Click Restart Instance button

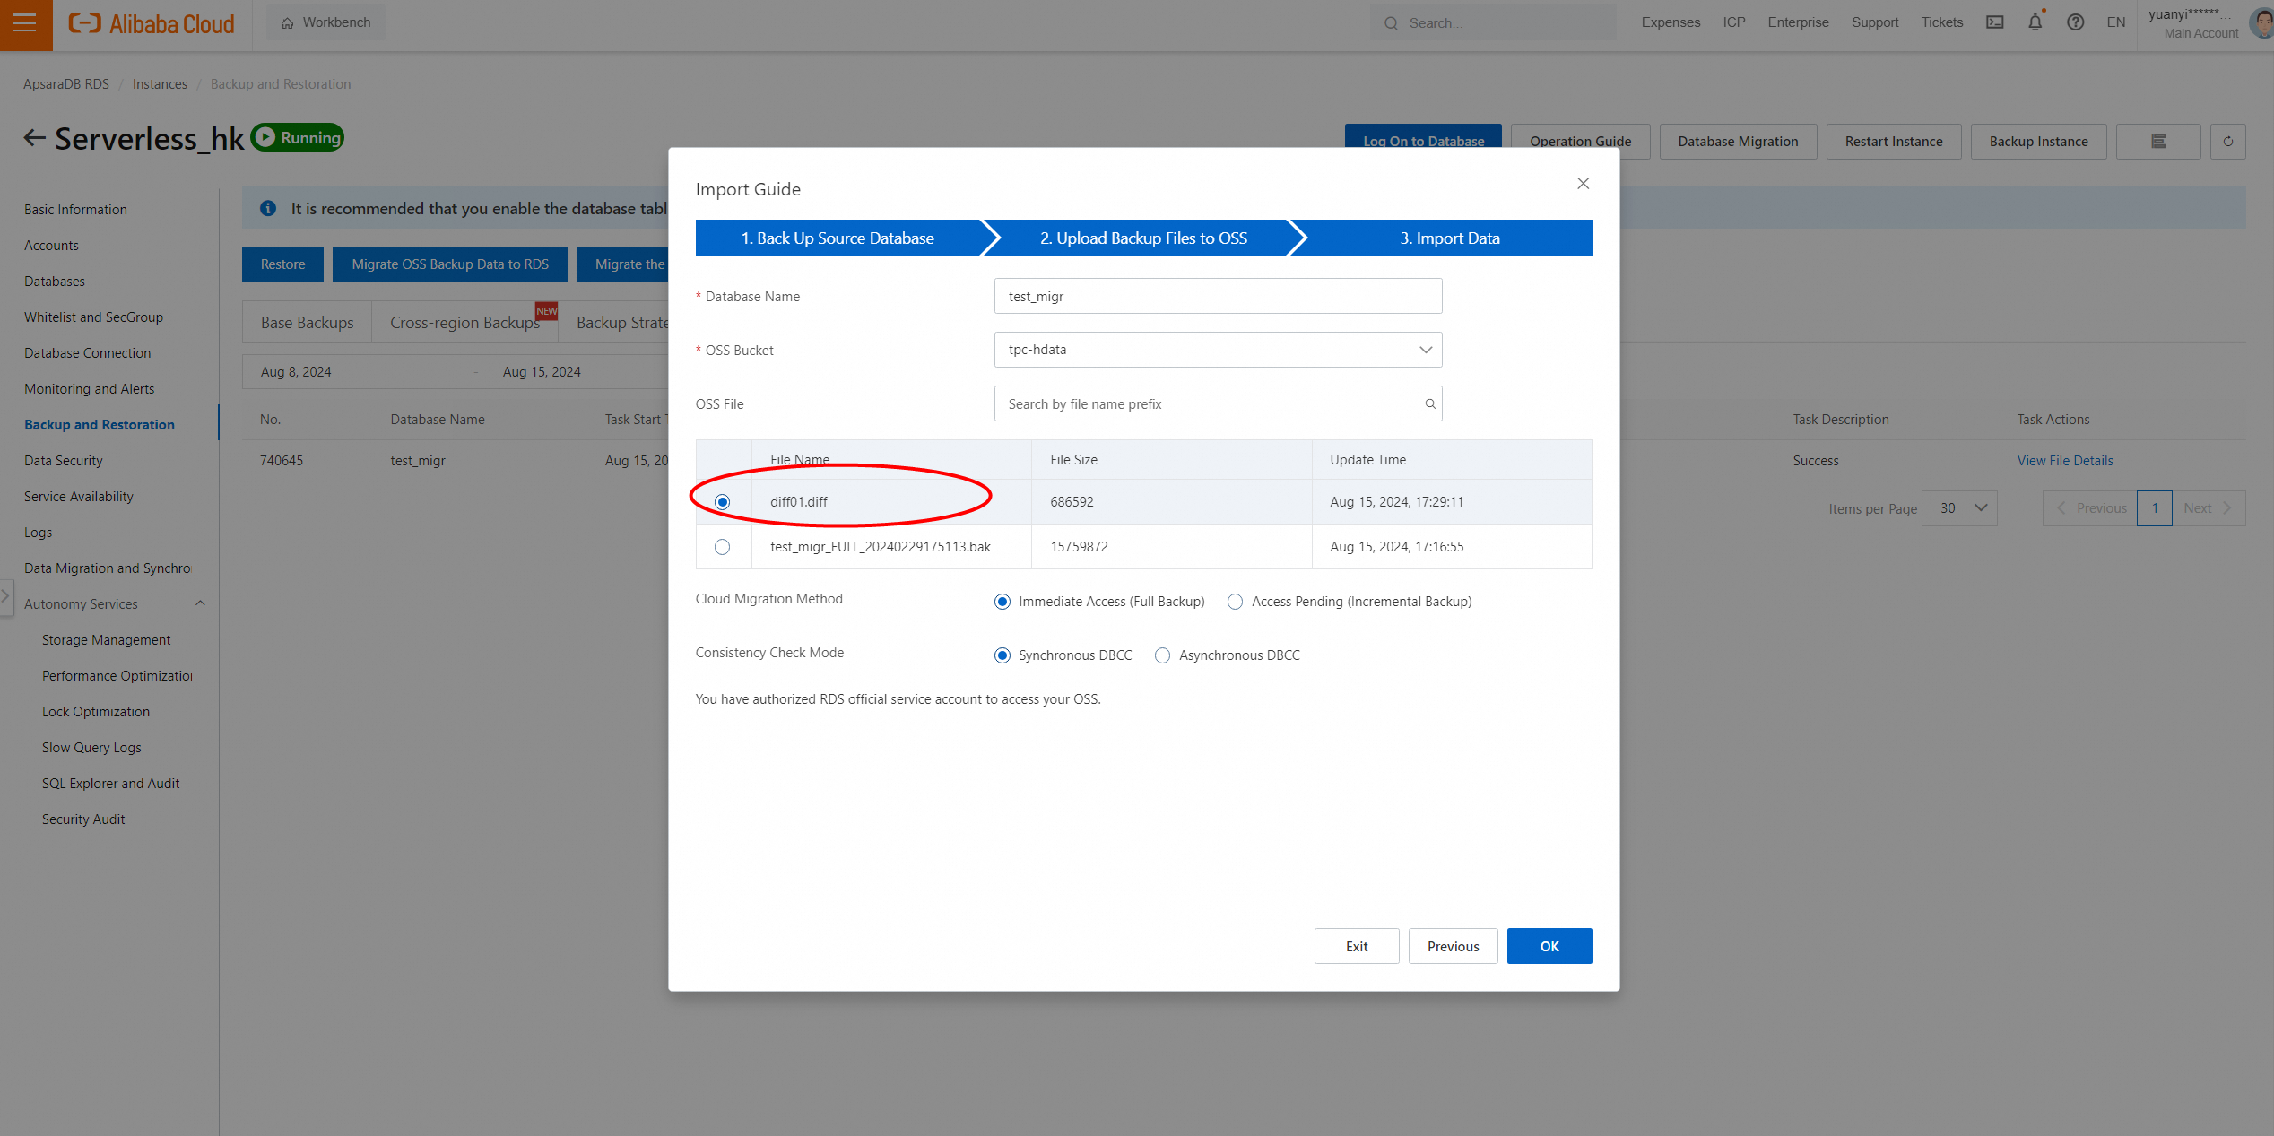point(1893,142)
